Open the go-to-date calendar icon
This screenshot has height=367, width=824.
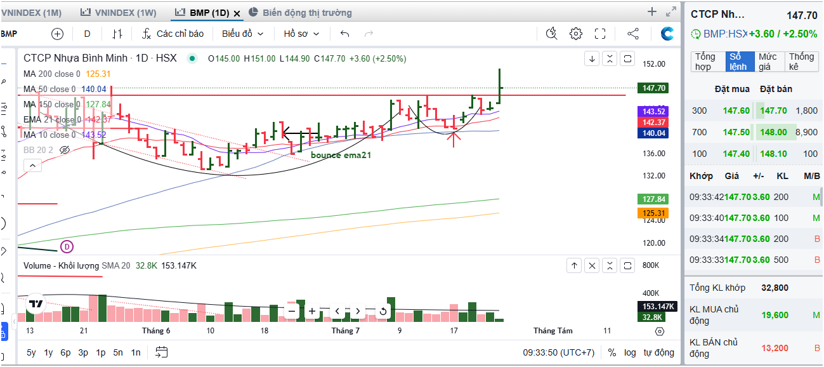point(161,352)
